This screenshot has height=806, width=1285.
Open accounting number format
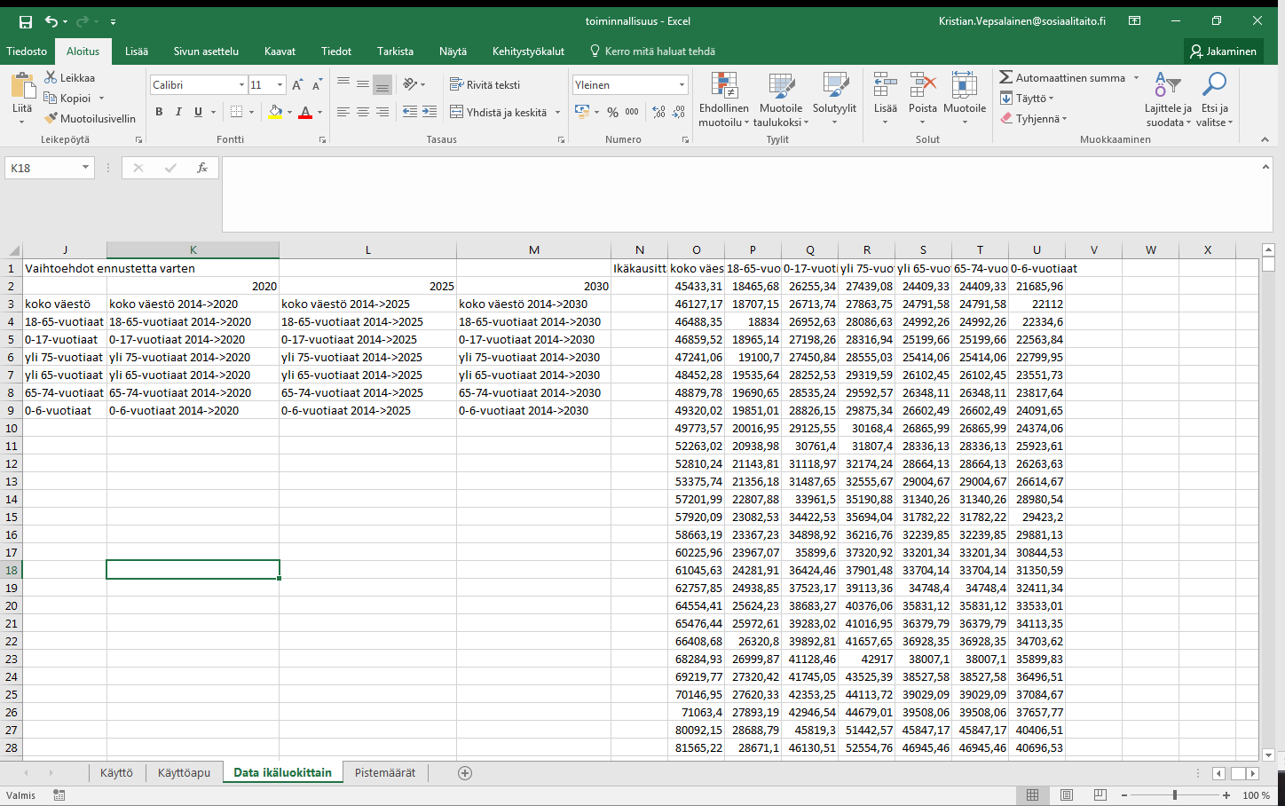[582, 112]
